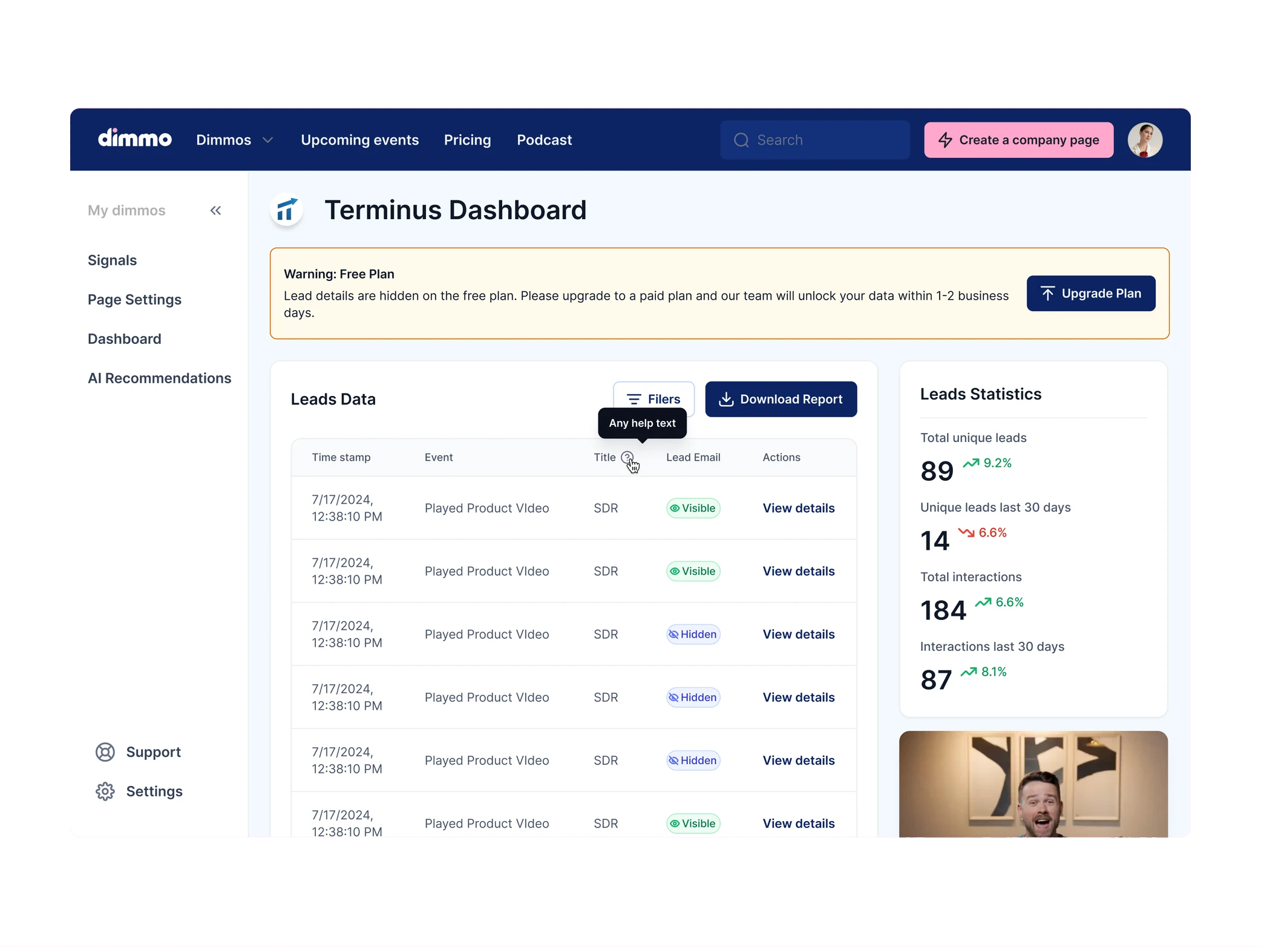Go to Upcoming events
1261x947 pixels.
tap(360, 140)
